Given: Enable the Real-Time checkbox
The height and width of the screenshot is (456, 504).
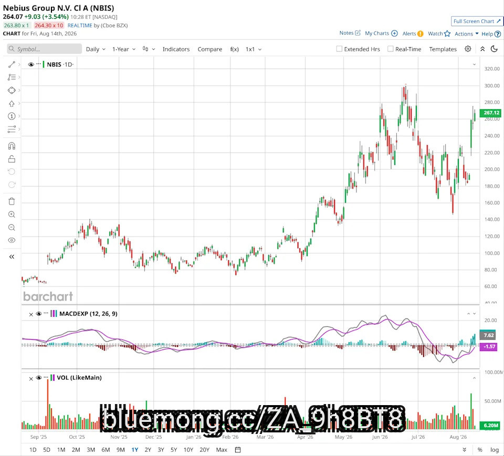Looking at the screenshot, I should (x=390, y=49).
